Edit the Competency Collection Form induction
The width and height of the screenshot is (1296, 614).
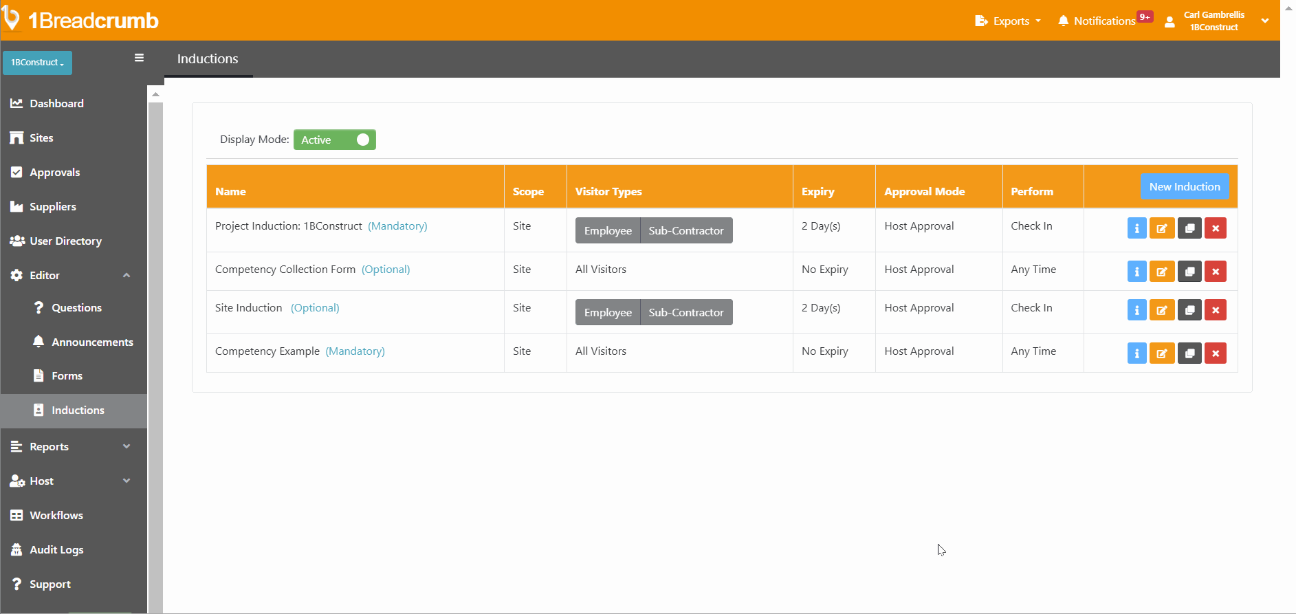[x=1162, y=272]
